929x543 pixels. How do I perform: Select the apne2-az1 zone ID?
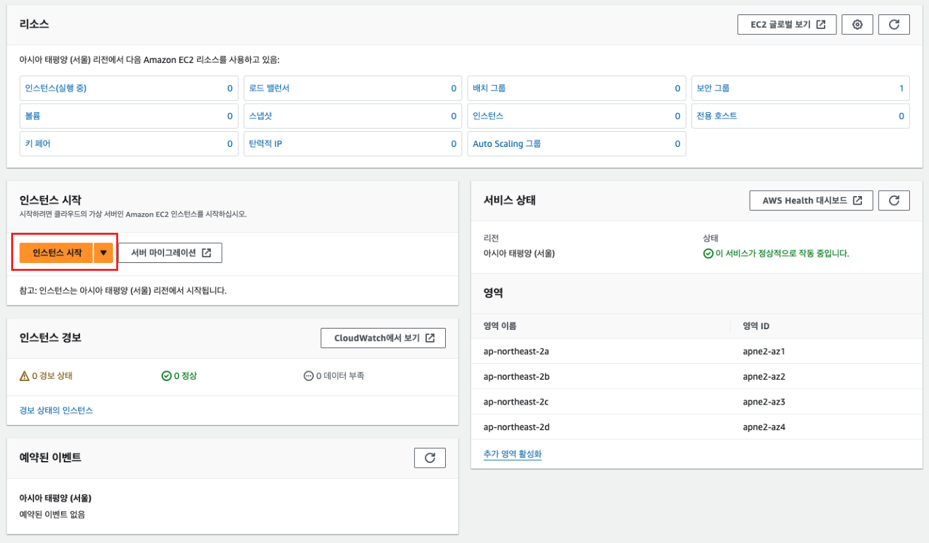(764, 352)
